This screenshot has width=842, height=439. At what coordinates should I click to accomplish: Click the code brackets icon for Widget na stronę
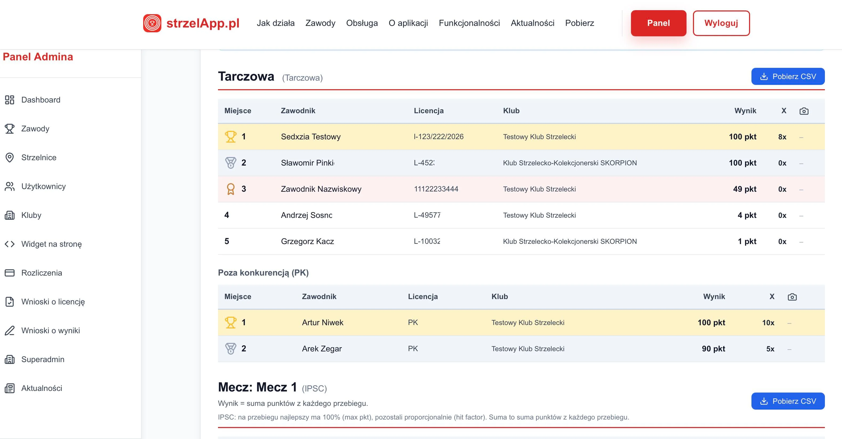(x=9, y=244)
